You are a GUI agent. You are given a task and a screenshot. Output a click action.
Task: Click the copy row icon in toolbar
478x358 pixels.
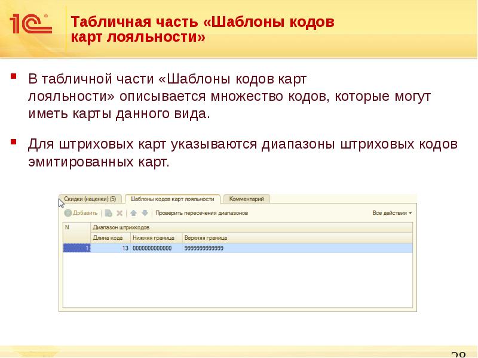tap(108, 212)
